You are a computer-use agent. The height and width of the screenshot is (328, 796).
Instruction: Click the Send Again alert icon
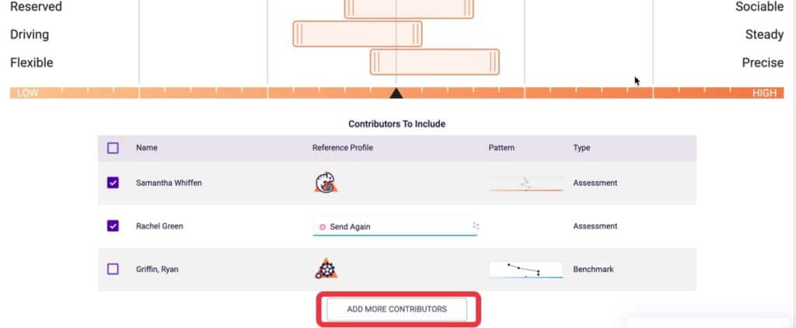tap(323, 227)
